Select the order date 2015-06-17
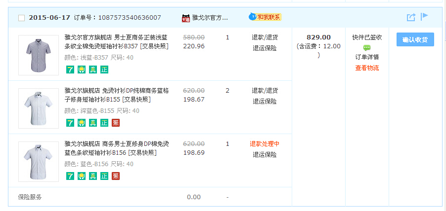 (49, 18)
